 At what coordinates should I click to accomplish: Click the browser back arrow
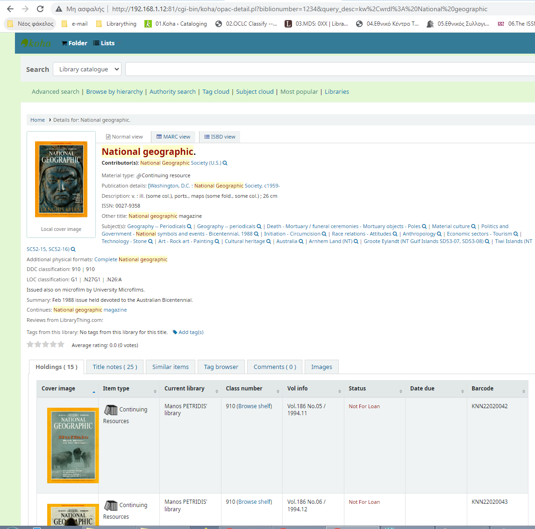[x=10, y=9]
